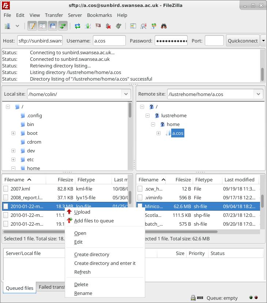This screenshot has height=303, width=267.
Task: Select the cdrom local folder
Action: click(x=34, y=142)
